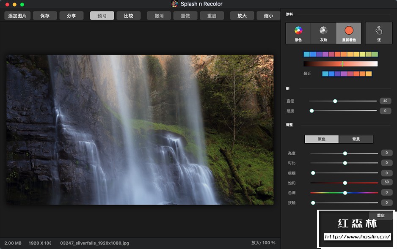
Task: Pick the pale lime-yellow swatch in the top palette
Action: pyautogui.click(x=363, y=54)
